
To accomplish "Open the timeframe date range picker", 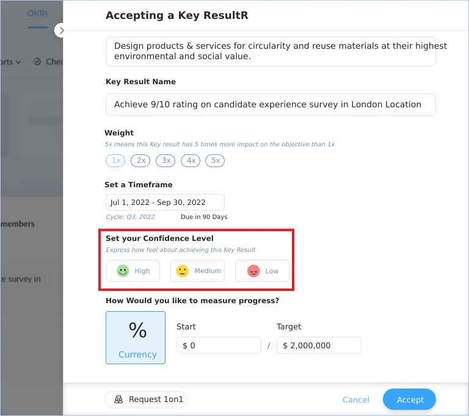I will coord(165,203).
